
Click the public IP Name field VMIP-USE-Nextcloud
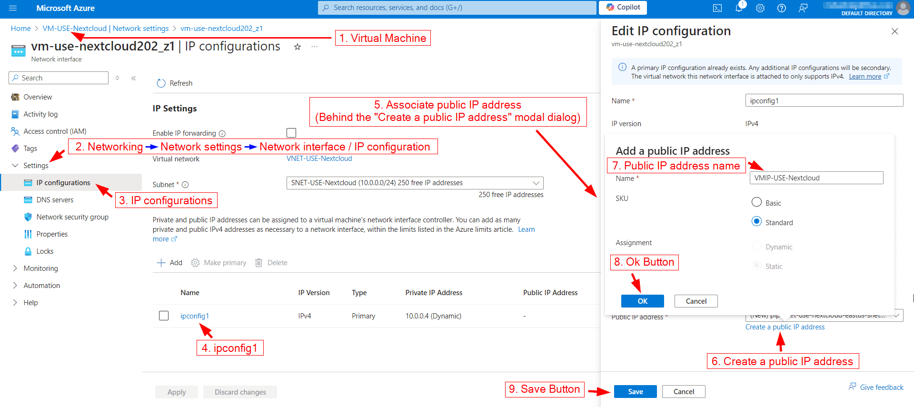click(x=816, y=178)
